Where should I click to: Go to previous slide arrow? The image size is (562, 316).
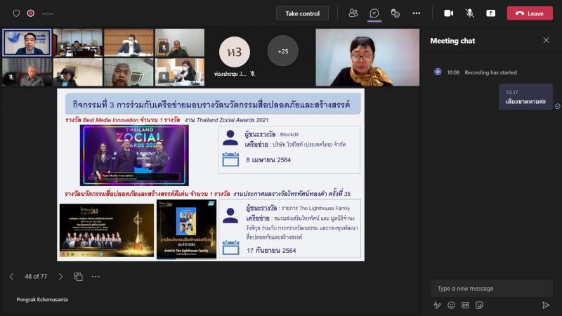click(12, 277)
